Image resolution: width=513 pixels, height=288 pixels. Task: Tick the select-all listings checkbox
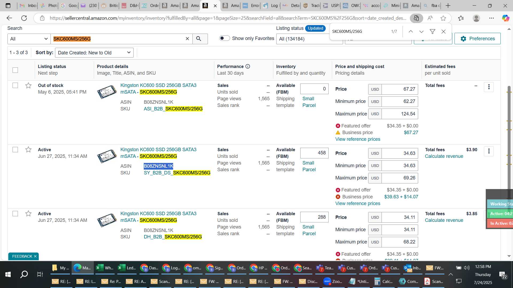click(15, 70)
